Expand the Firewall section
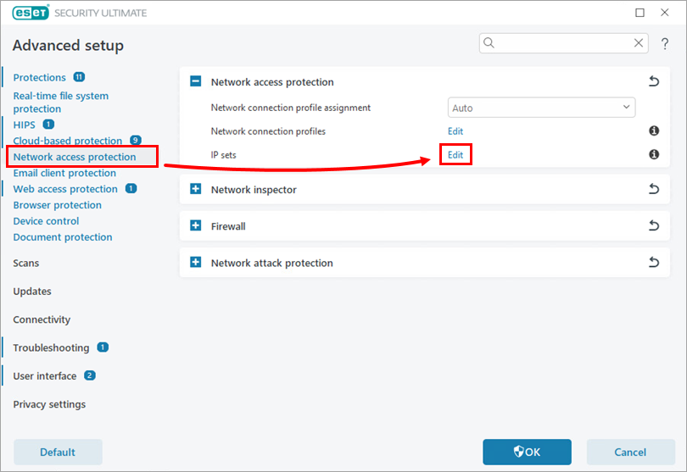 coord(195,226)
